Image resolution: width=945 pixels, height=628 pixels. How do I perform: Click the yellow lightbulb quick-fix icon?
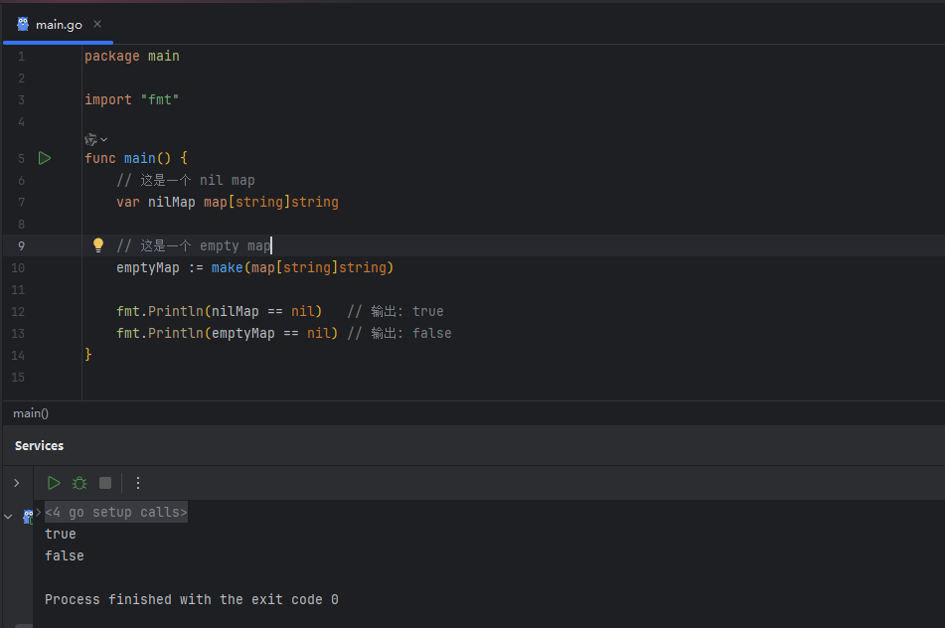tap(98, 244)
